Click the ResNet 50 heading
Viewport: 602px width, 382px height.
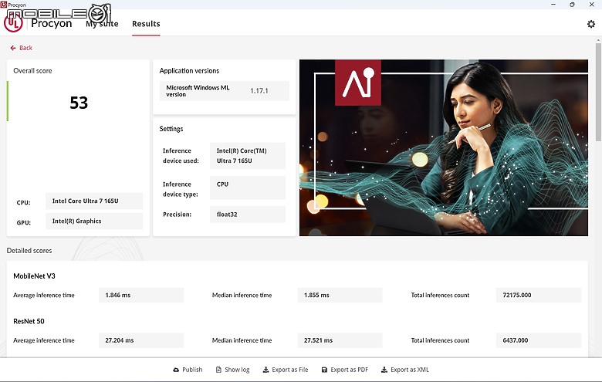point(29,321)
